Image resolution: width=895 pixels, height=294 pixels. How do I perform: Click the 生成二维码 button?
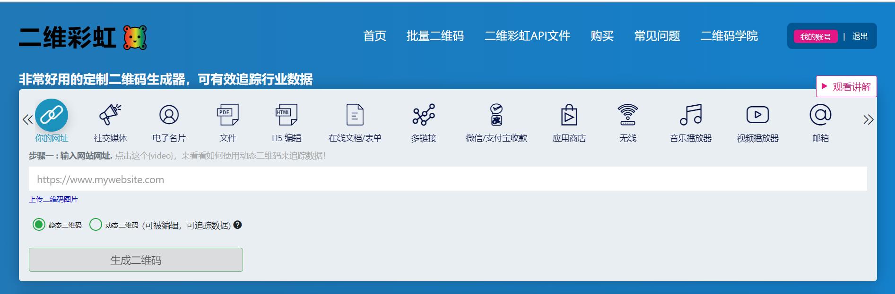click(x=136, y=260)
